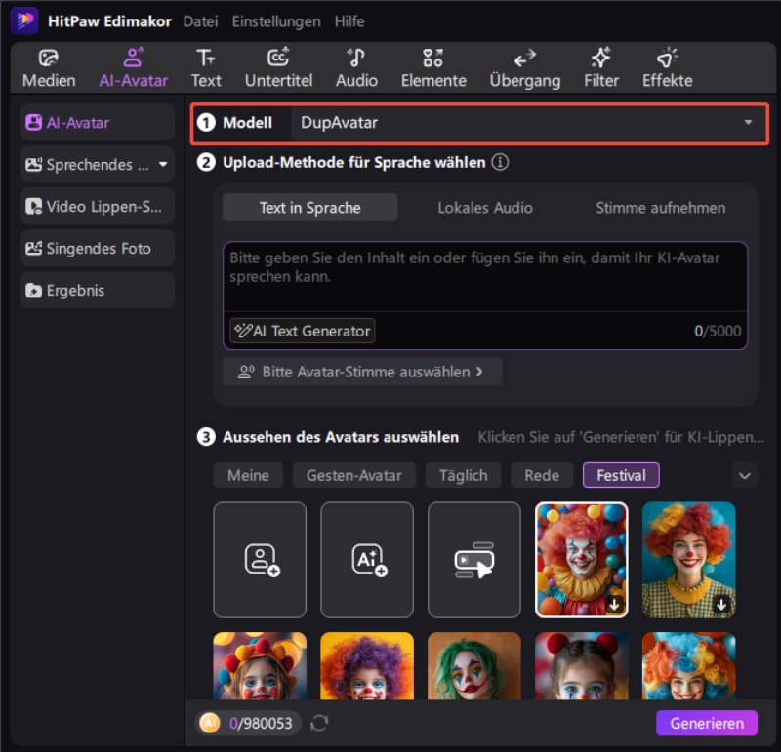The height and width of the screenshot is (752, 781).
Task: Switch to the Text tool panel
Action: pos(206,66)
